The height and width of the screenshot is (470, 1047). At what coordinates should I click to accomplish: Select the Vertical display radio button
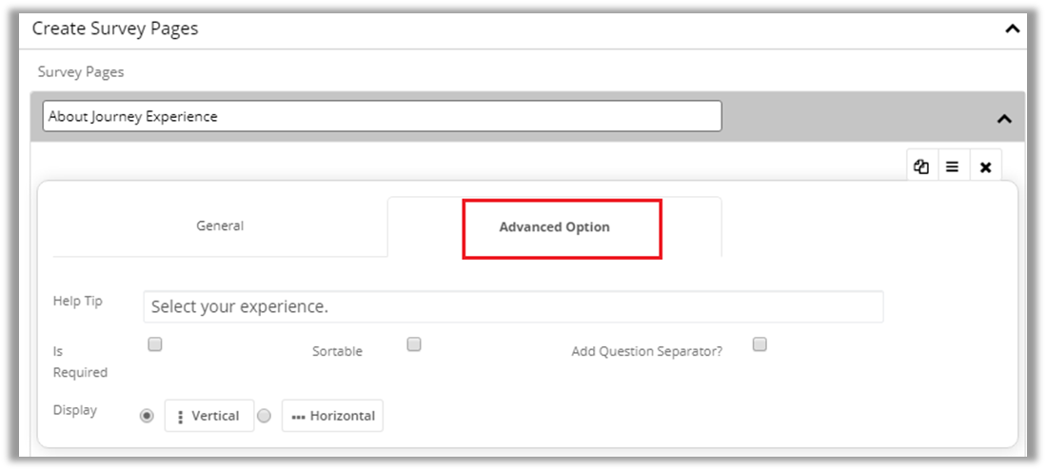[x=147, y=416]
